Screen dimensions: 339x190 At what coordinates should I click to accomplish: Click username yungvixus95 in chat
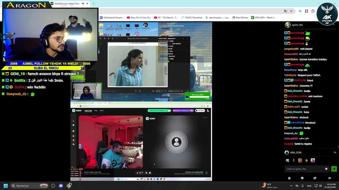(x=291, y=49)
